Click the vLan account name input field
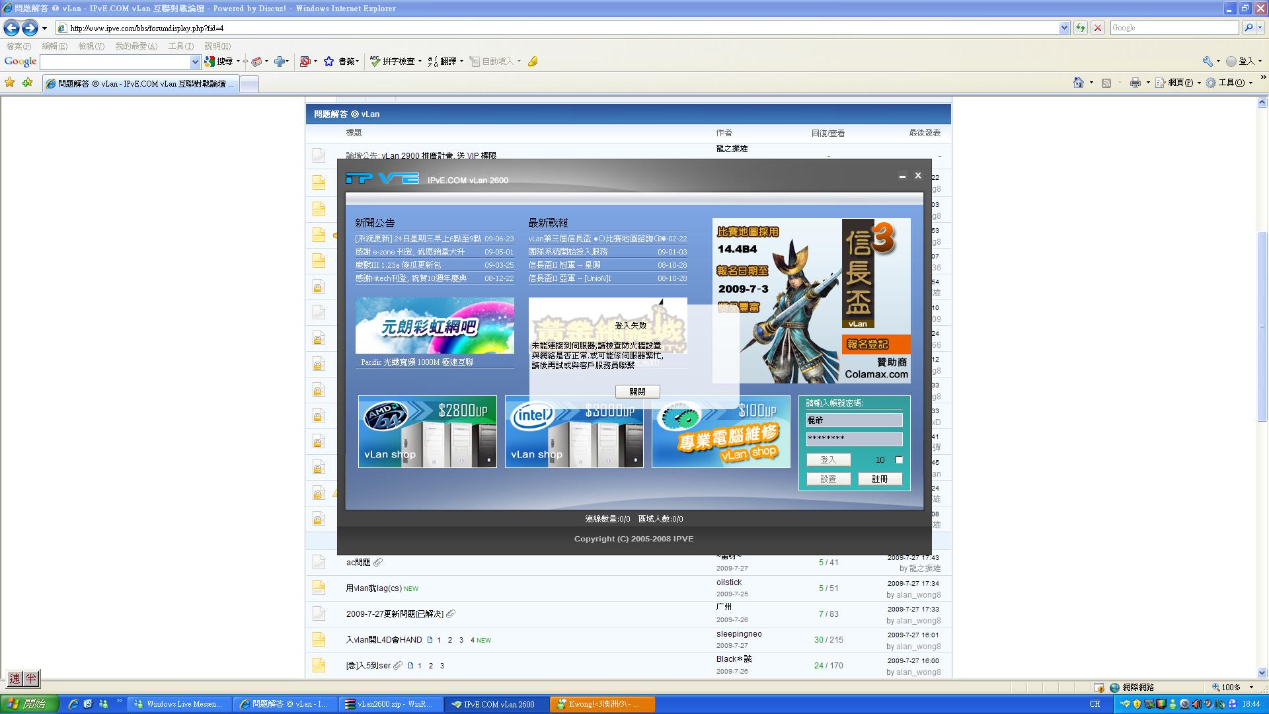The image size is (1269, 714). (x=854, y=420)
